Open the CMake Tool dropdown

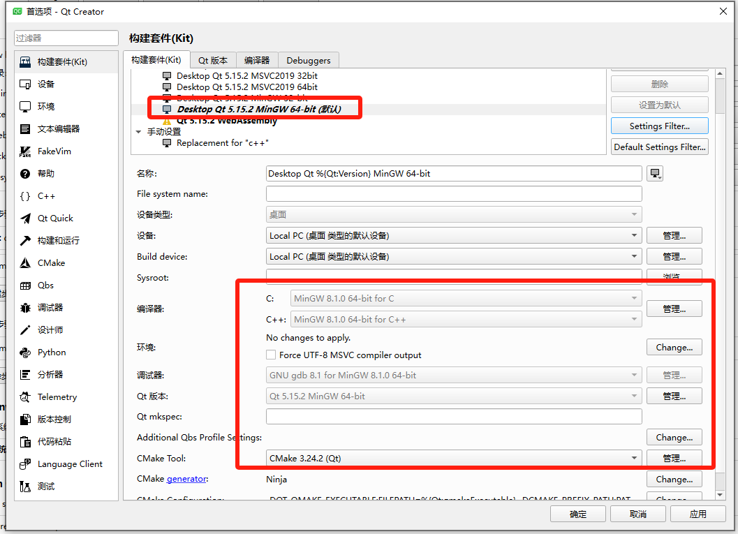click(x=454, y=458)
